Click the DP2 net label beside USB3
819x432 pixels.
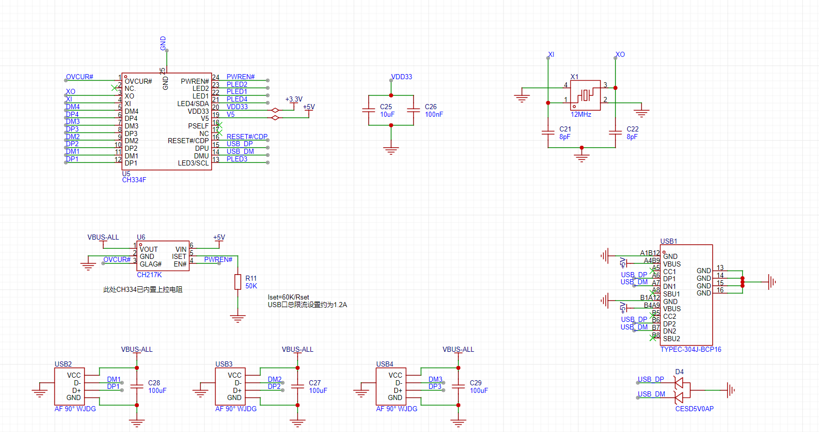pos(274,386)
